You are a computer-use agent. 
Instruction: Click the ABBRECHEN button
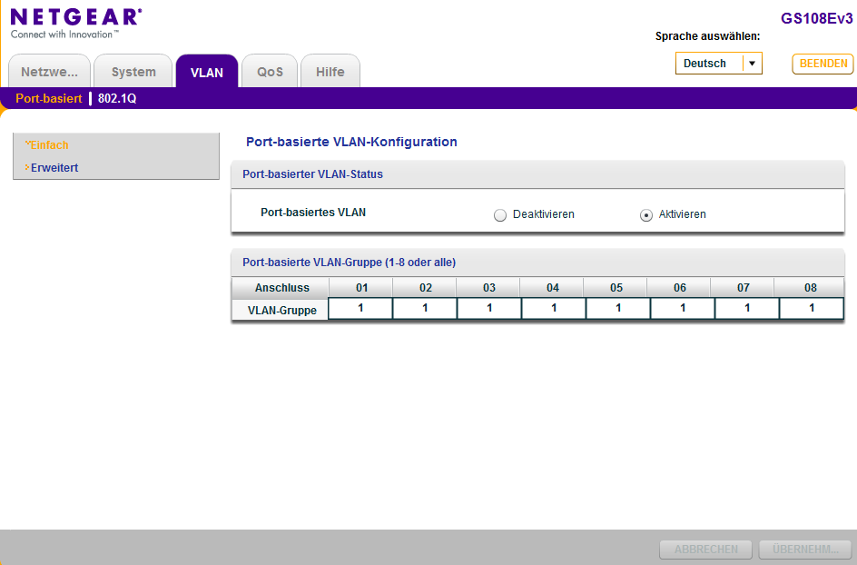tap(705, 550)
